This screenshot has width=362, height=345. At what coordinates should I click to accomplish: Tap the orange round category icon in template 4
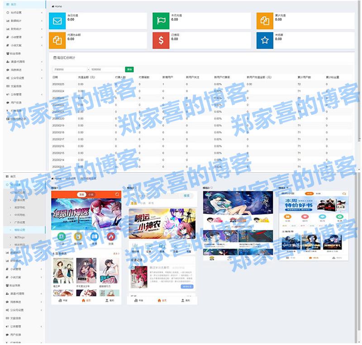288,217
